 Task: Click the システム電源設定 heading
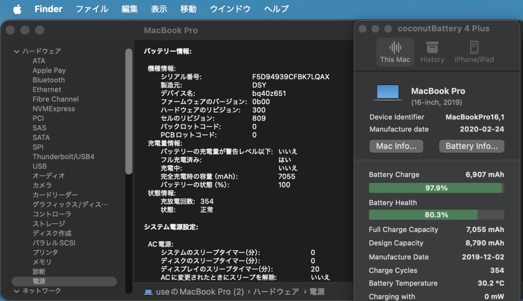(x=171, y=227)
